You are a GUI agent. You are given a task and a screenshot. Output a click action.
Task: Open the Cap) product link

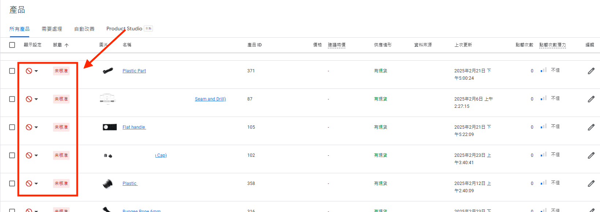(x=161, y=155)
